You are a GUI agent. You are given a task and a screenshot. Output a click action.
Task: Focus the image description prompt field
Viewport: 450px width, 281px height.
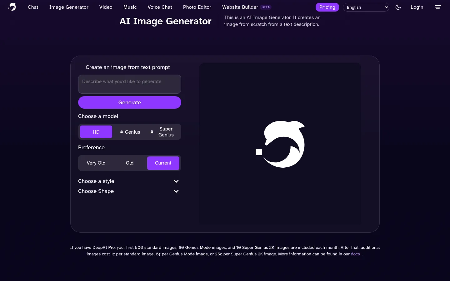click(130, 84)
